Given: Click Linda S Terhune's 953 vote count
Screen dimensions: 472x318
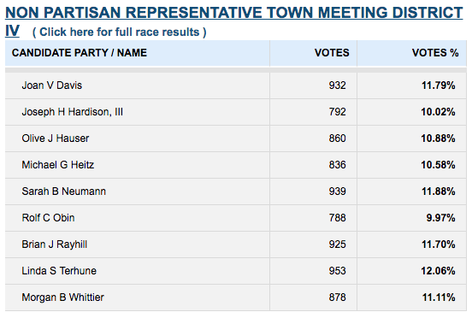Looking at the screenshot, I should coord(337,271).
